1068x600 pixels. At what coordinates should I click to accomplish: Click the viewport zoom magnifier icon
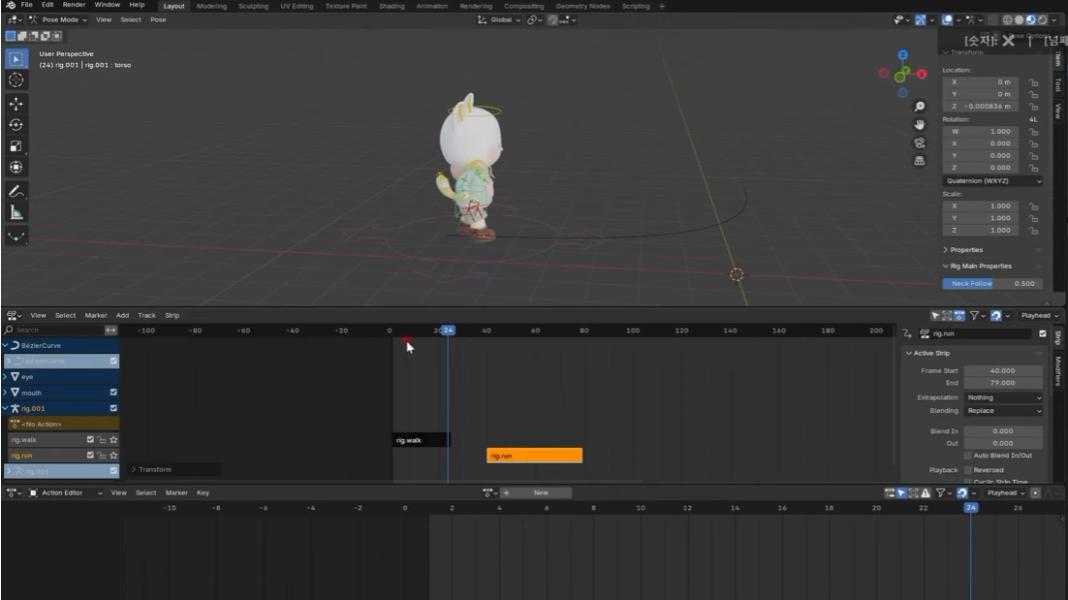tap(920, 107)
